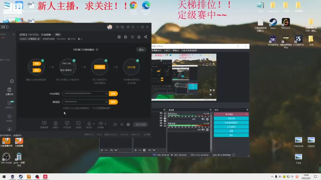Screen dimensions: 321x180
Task: Show hidden rtmp address with eye icon
Action: (x=106, y=94)
